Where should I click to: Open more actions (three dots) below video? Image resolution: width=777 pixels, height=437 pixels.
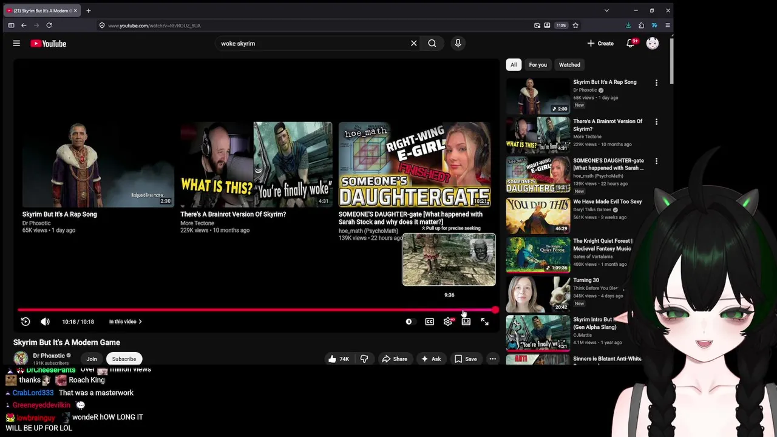click(x=493, y=359)
